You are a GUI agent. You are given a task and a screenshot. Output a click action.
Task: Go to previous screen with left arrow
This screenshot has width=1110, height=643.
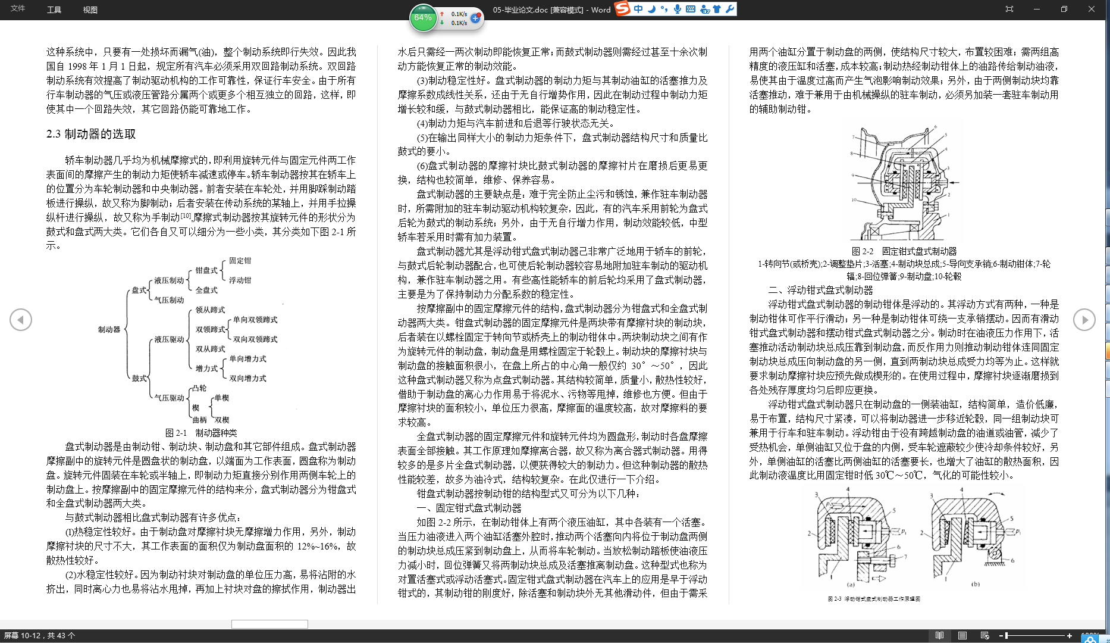tap(21, 320)
